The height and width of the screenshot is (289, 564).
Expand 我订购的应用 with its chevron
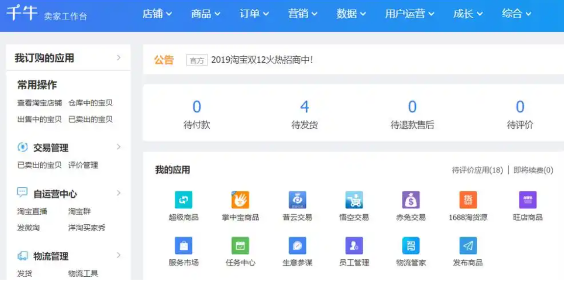pyautogui.click(x=119, y=57)
